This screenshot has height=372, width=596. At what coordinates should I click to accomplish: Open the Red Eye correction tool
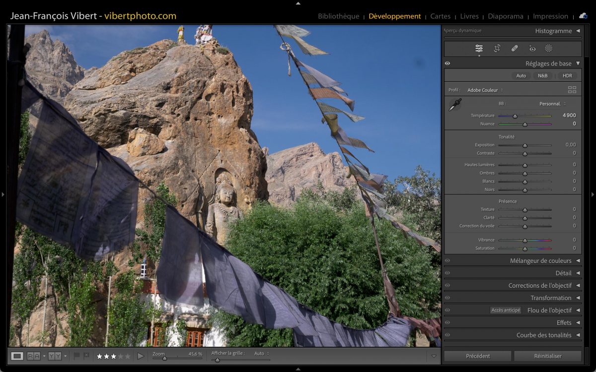[x=532, y=49]
